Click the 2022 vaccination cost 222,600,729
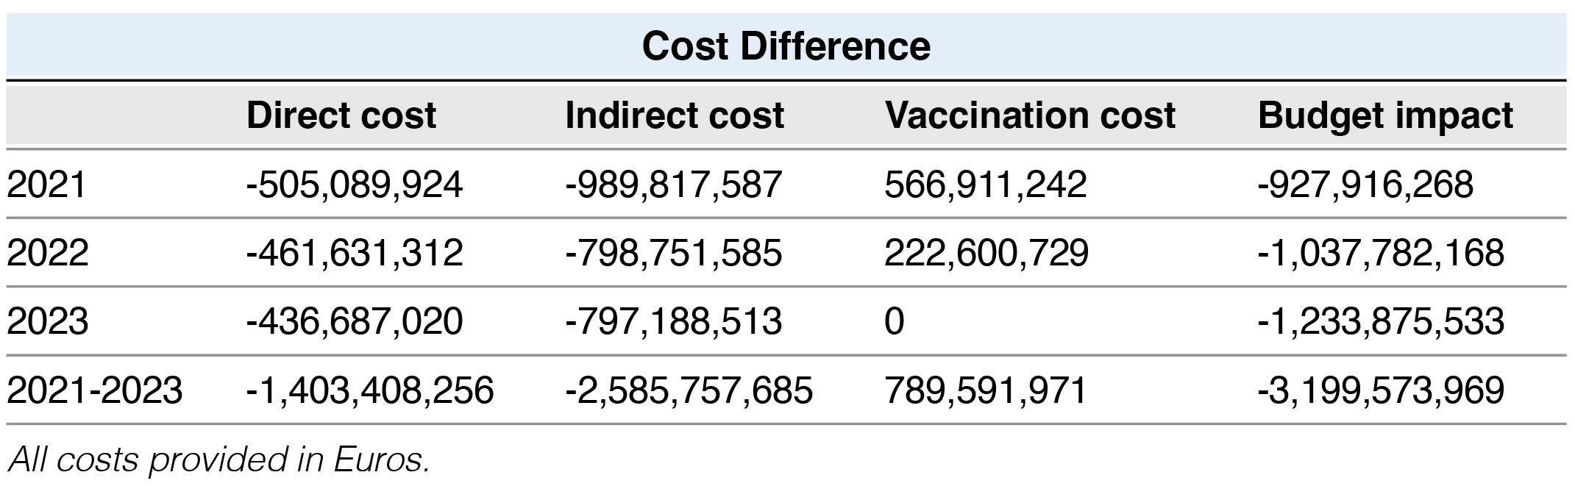This screenshot has width=1575, height=486. tap(986, 252)
